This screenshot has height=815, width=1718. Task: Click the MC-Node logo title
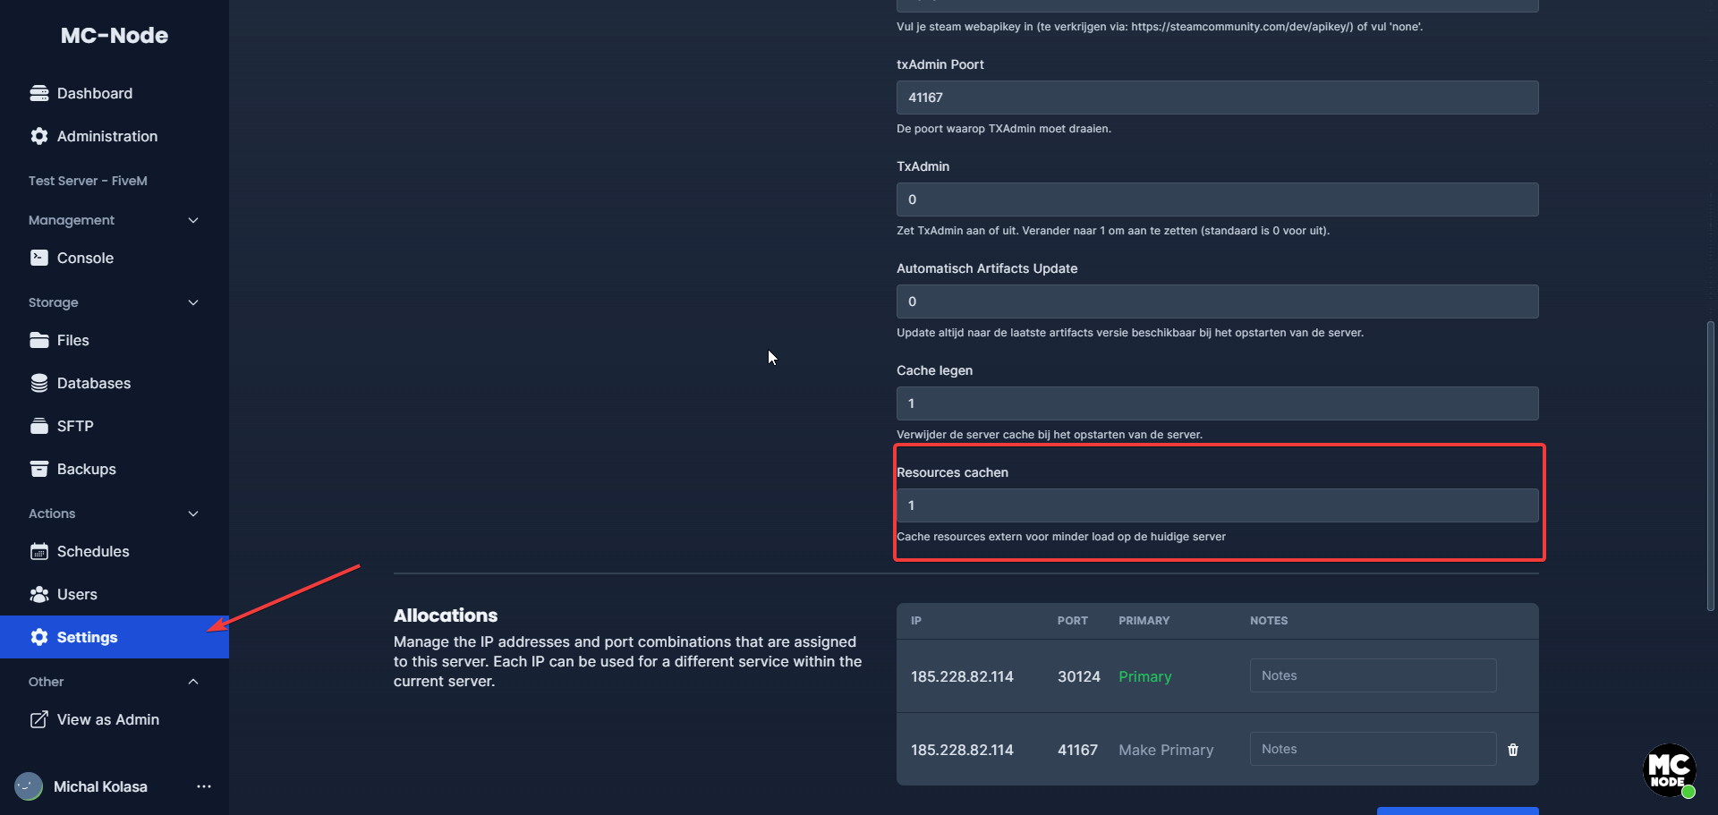click(x=115, y=36)
